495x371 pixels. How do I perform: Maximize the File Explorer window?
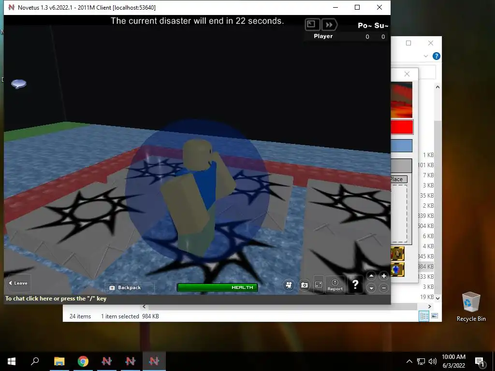tap(408, 43)
